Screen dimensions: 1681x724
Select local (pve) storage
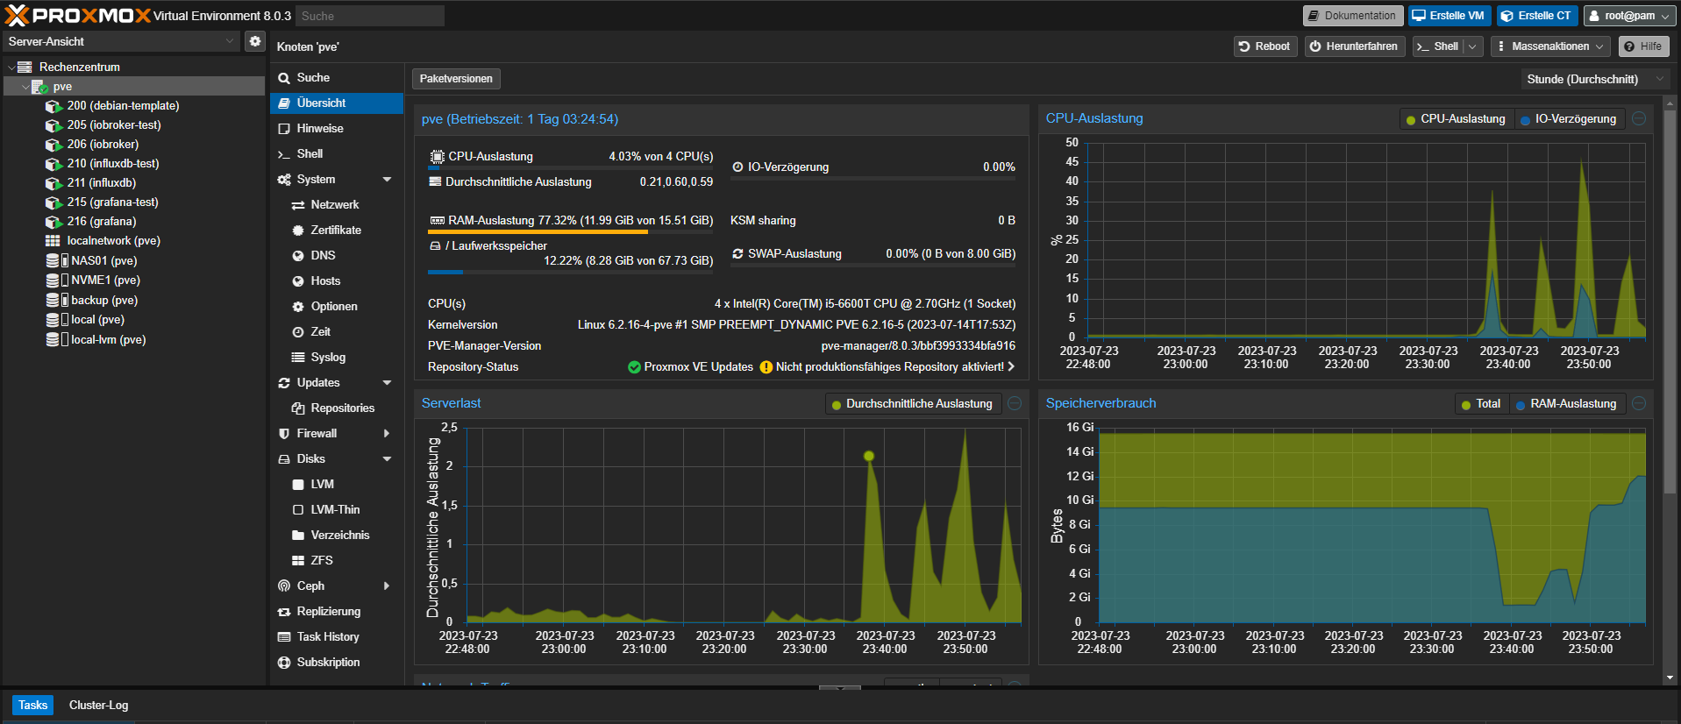[x=97, y=319]
